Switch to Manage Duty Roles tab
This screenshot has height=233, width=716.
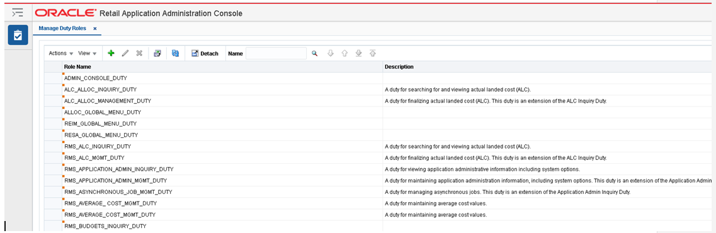(x=62, y=28)
